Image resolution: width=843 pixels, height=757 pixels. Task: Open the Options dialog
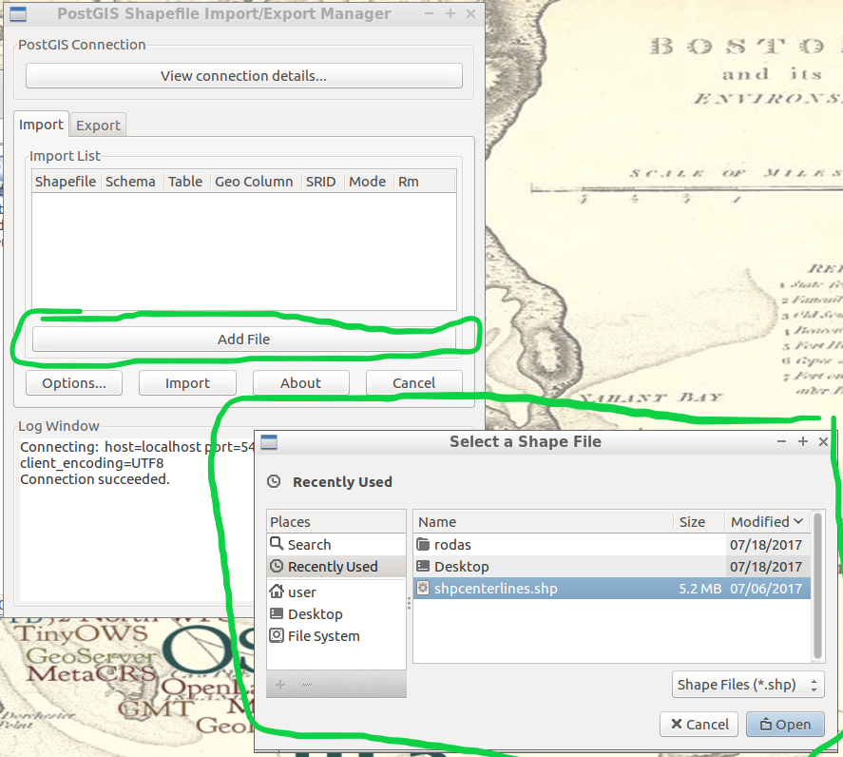[x=73, y=383]
